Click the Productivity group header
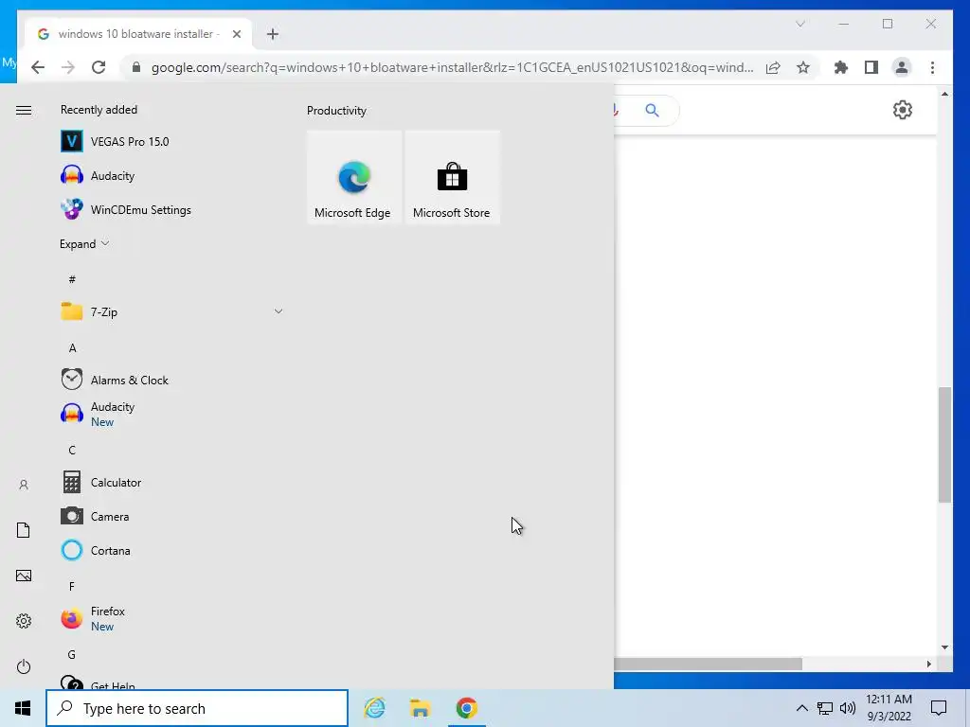970x727 pixels. tap(336, 111)
